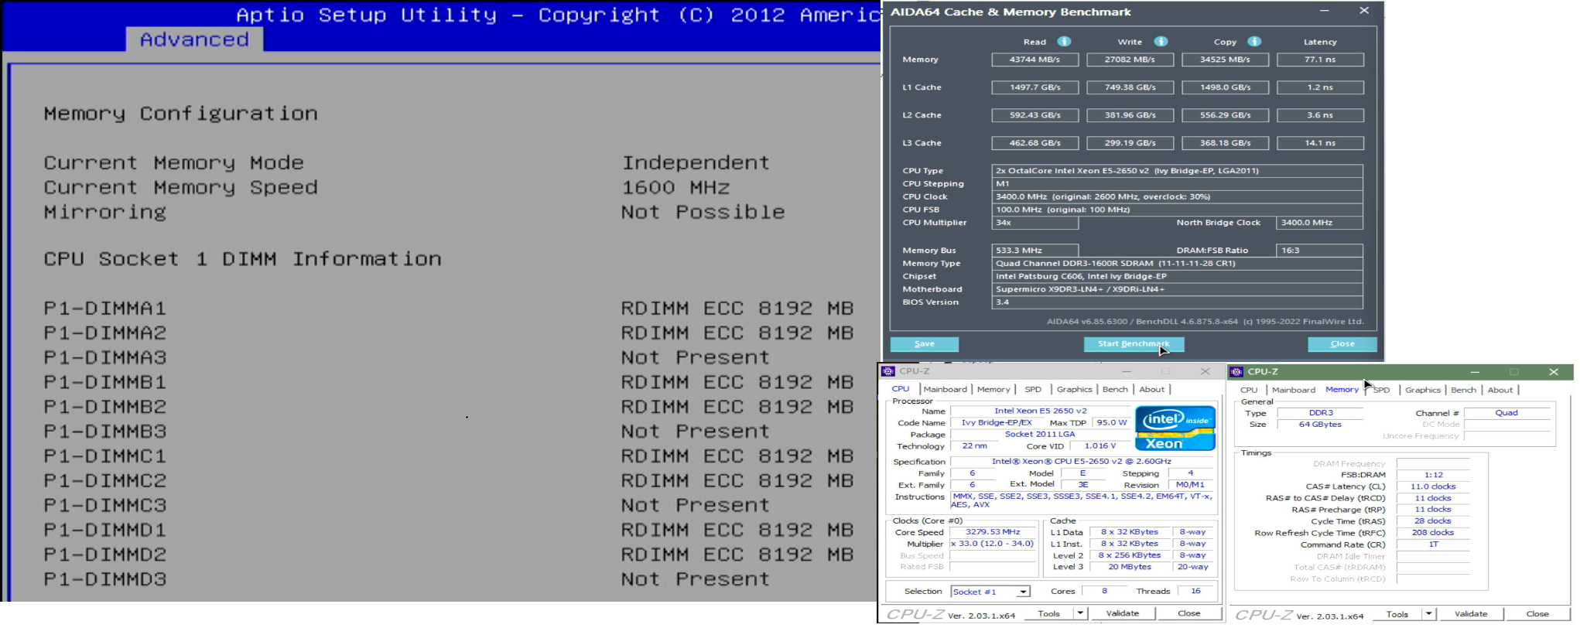The height and width of the screenshot is (628, 1580).
Task: Click the memory Type value DDR3
Action: click(1321, 413)
